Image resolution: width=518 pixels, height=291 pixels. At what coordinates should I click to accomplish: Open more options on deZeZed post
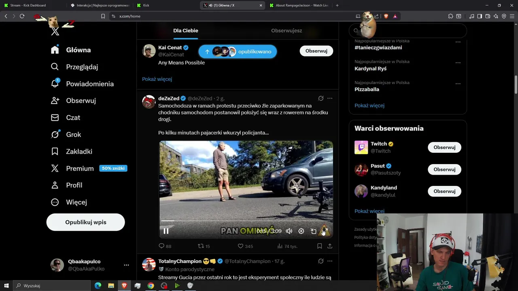click(x=330, y=98)
